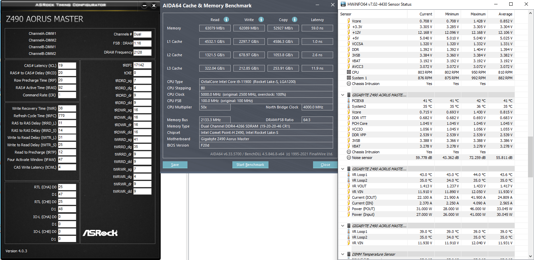Click the VCCIO voltage icon
This screenshot has width=534, height=260.
[x=349, y=129]
